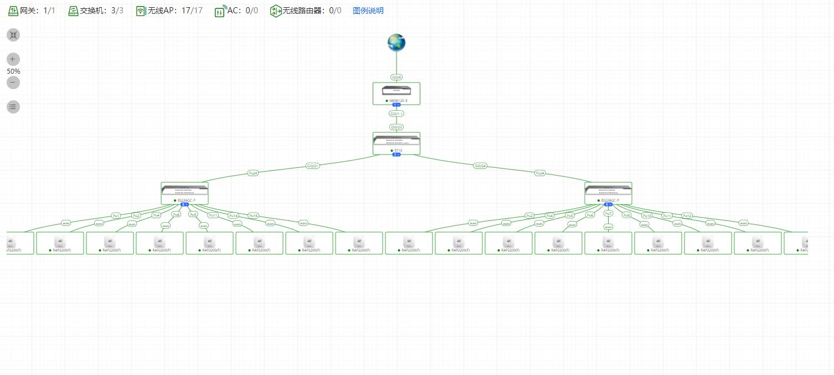Select the NBR6120-E gateway node

click(397, 93)
